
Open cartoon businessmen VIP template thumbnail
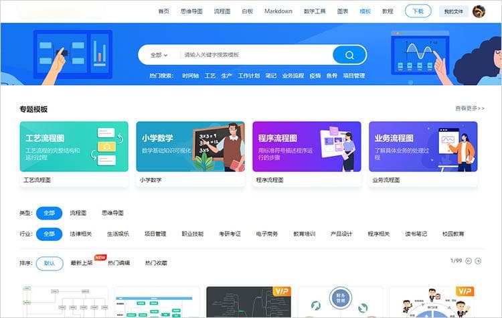432,302
